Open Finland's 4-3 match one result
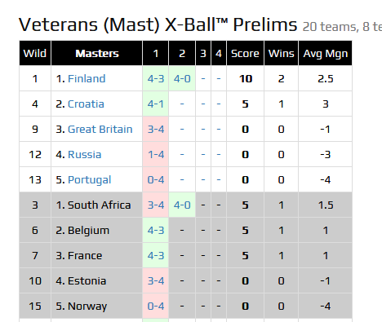Image resolution: width=382 pixels, height=322 pixels. click(156, 79)
